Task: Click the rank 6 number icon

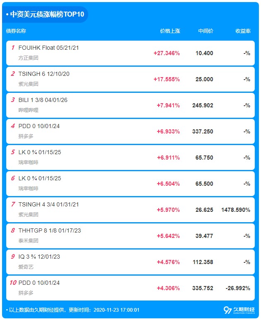Action: [13, 178]
